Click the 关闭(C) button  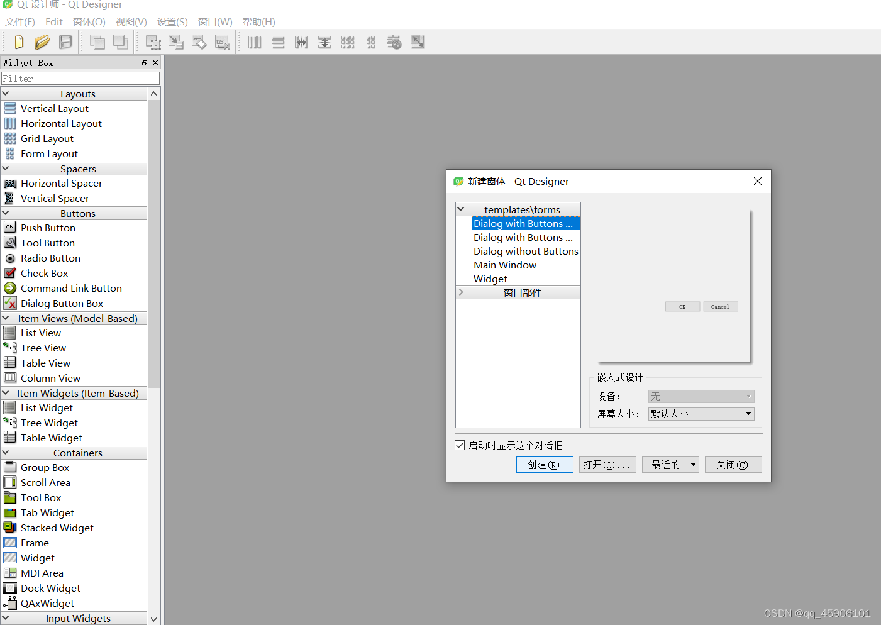[x=733, y=465]
